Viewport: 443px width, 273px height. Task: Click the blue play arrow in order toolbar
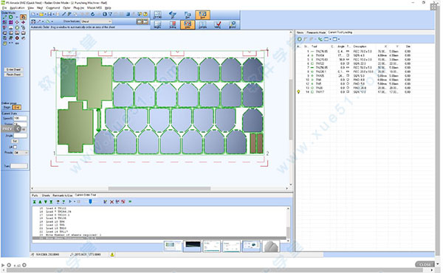pyautogui.click(x=70, y=201)
